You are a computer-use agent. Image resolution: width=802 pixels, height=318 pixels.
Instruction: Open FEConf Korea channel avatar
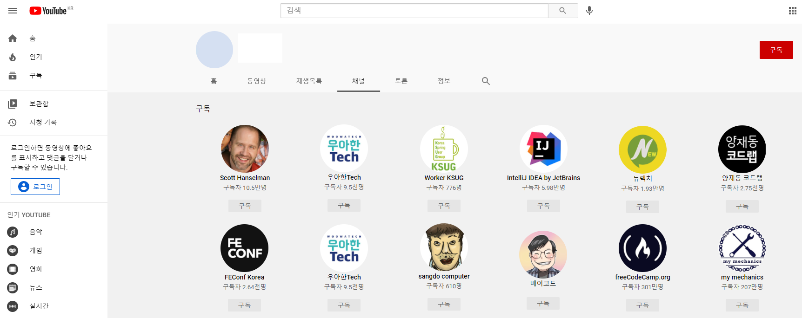[x=244, y=248]
